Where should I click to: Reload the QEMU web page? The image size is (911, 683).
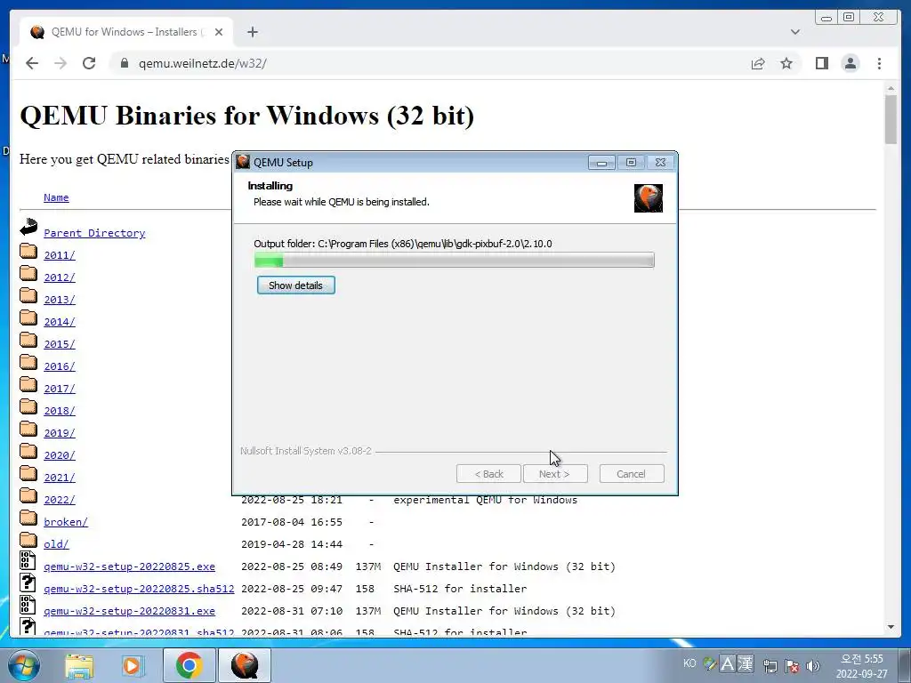[x=89, y=63]
